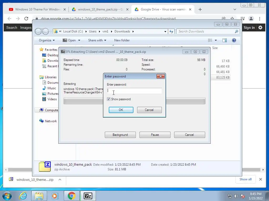Open Music library in the sidebar
This screenshot has width=269, height=201.
point(52,88)
